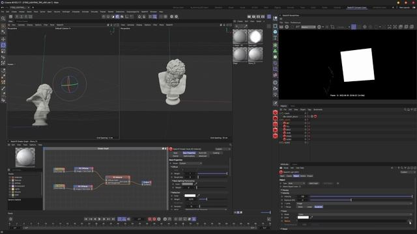The image size is (417, 234).
Task: Switch to the Details tab in Attributes
Action: pyautogui.click(x=303, y=176)
